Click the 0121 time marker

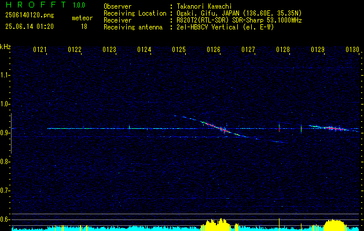(40, 50)
